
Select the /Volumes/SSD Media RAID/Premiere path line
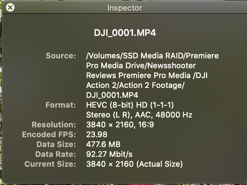152,56
